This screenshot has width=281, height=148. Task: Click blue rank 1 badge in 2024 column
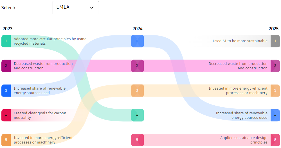click(137, 41)
